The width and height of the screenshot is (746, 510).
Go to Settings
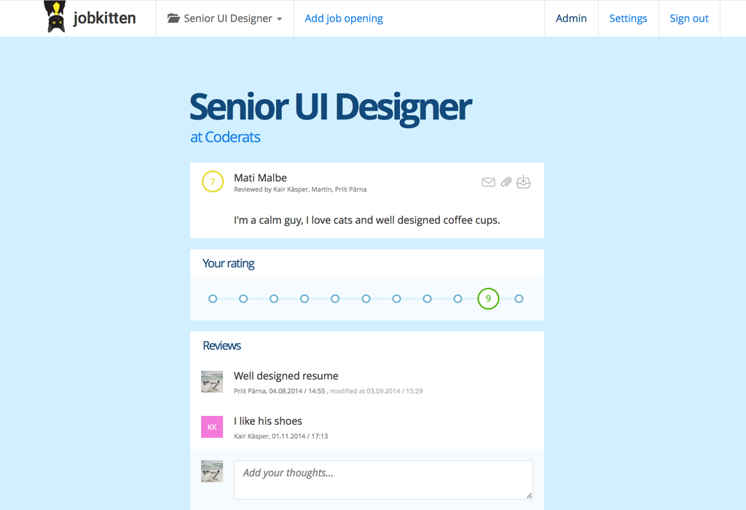628,18
